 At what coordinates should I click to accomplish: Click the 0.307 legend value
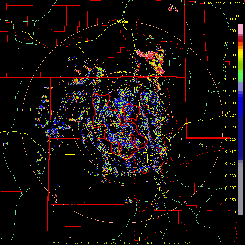pyautogui.click(x=231, y=188)
